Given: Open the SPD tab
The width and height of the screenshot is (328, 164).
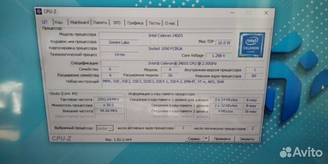Looking at the screenshot, I should pyautogui.click(x=117, y=23).
